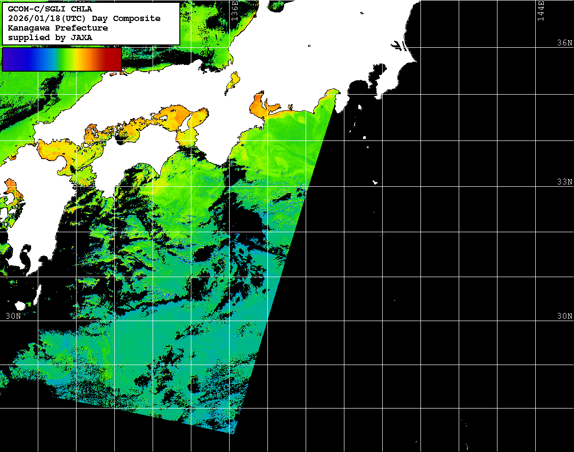Click the 144E longitude label

[541, 11]
